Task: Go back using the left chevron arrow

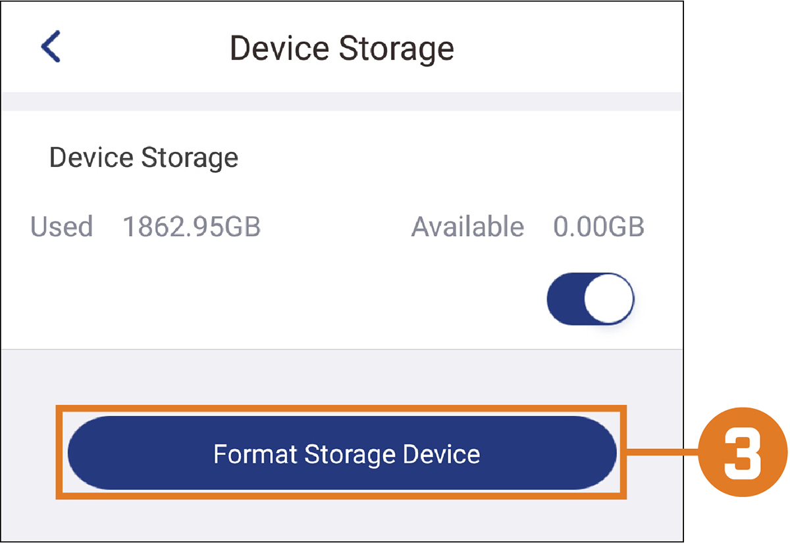Action: click(50, 47)
